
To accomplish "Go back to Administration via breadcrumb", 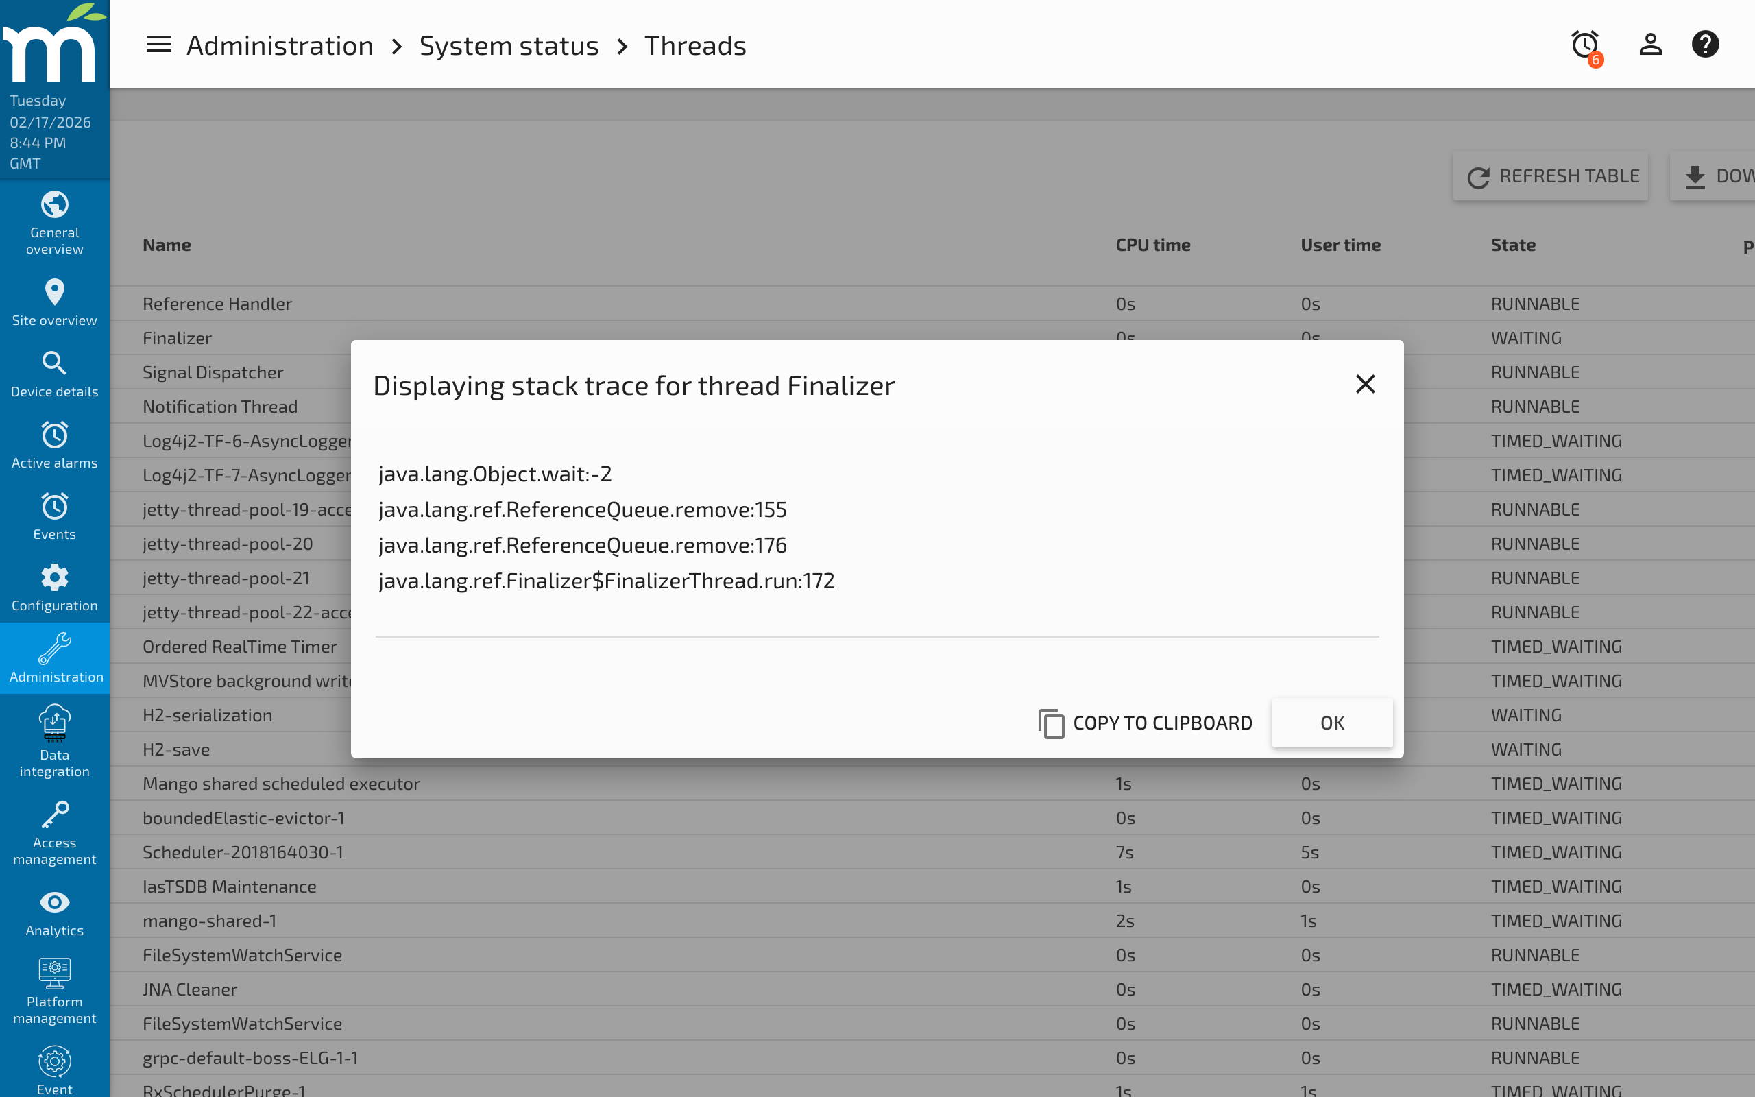I will pos(279,45).
